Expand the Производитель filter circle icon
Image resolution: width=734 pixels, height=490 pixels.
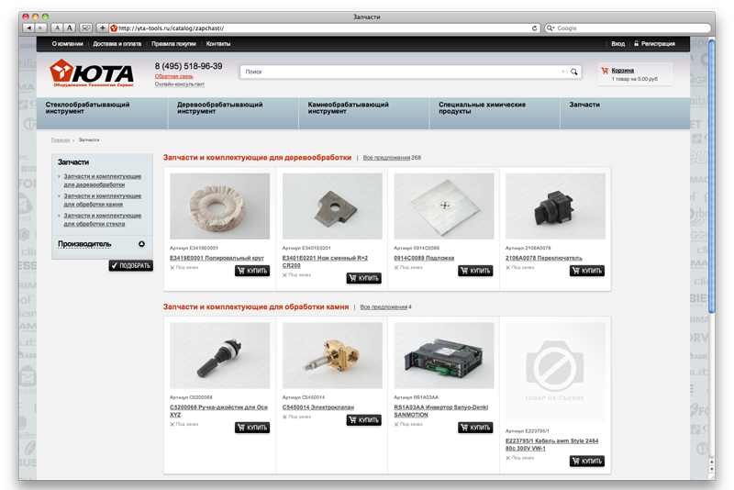pyautogui.click(x=141, y=244)
